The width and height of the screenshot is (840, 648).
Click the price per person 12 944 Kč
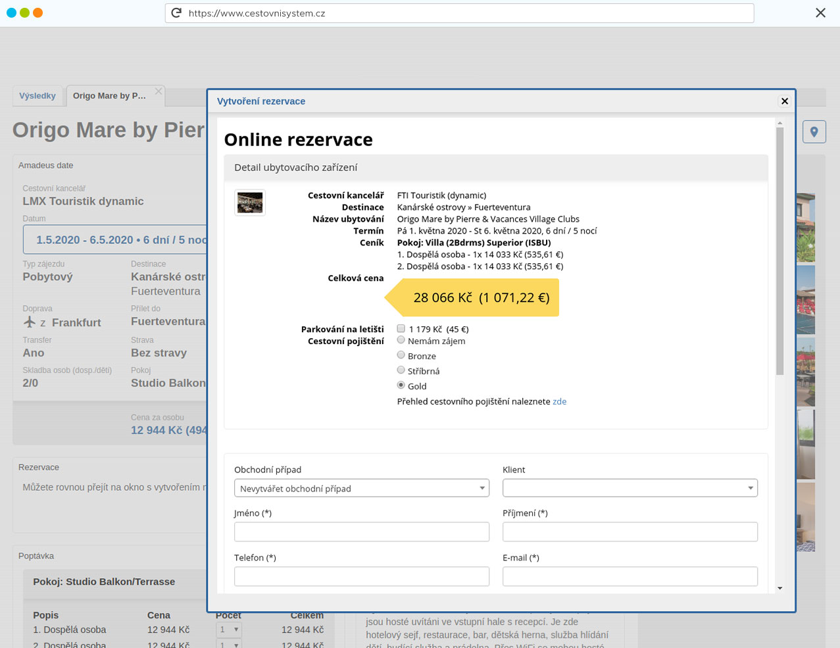(x=168, y=430)
